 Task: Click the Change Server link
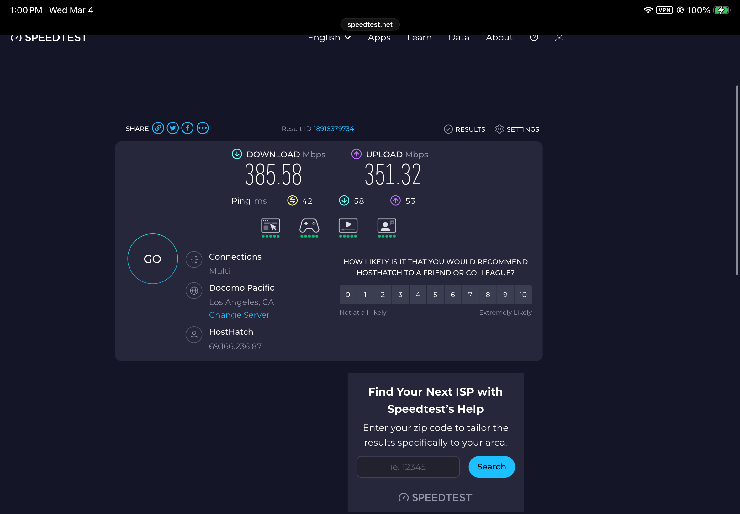[239, 315]
